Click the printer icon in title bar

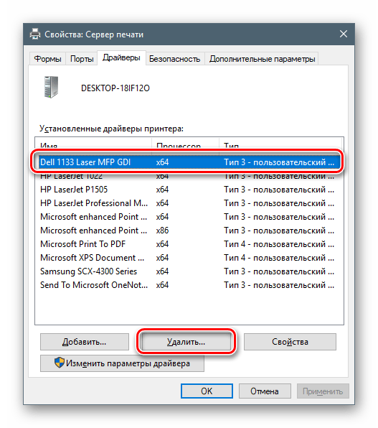(x=35, y=34)
